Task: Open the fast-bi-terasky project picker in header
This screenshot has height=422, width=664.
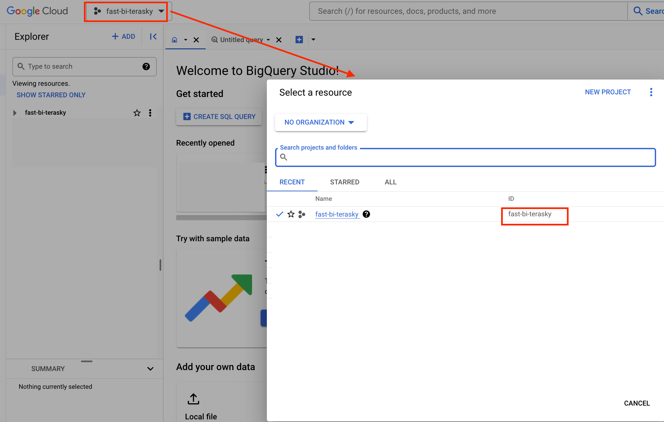Action: [129, 11]
